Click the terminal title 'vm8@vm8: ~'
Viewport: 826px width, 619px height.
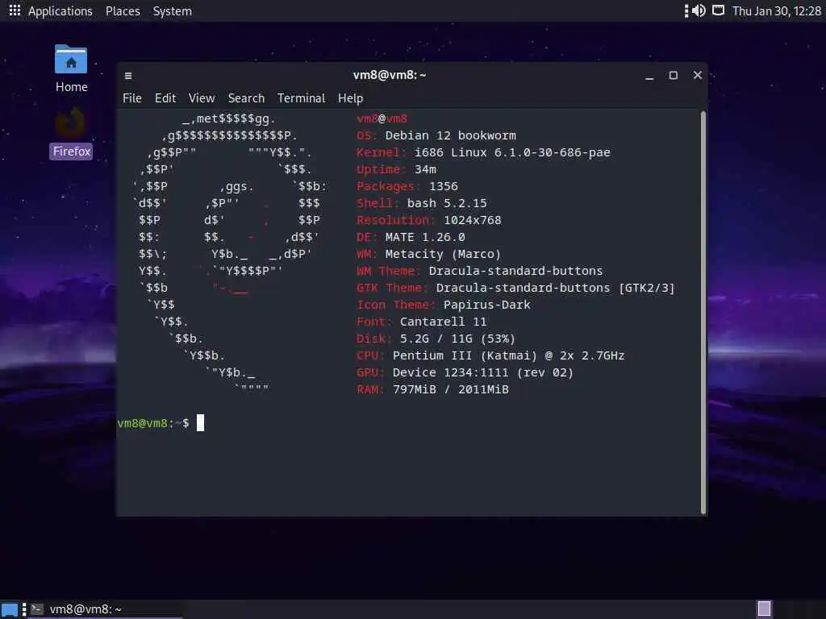tap(390, 75)
